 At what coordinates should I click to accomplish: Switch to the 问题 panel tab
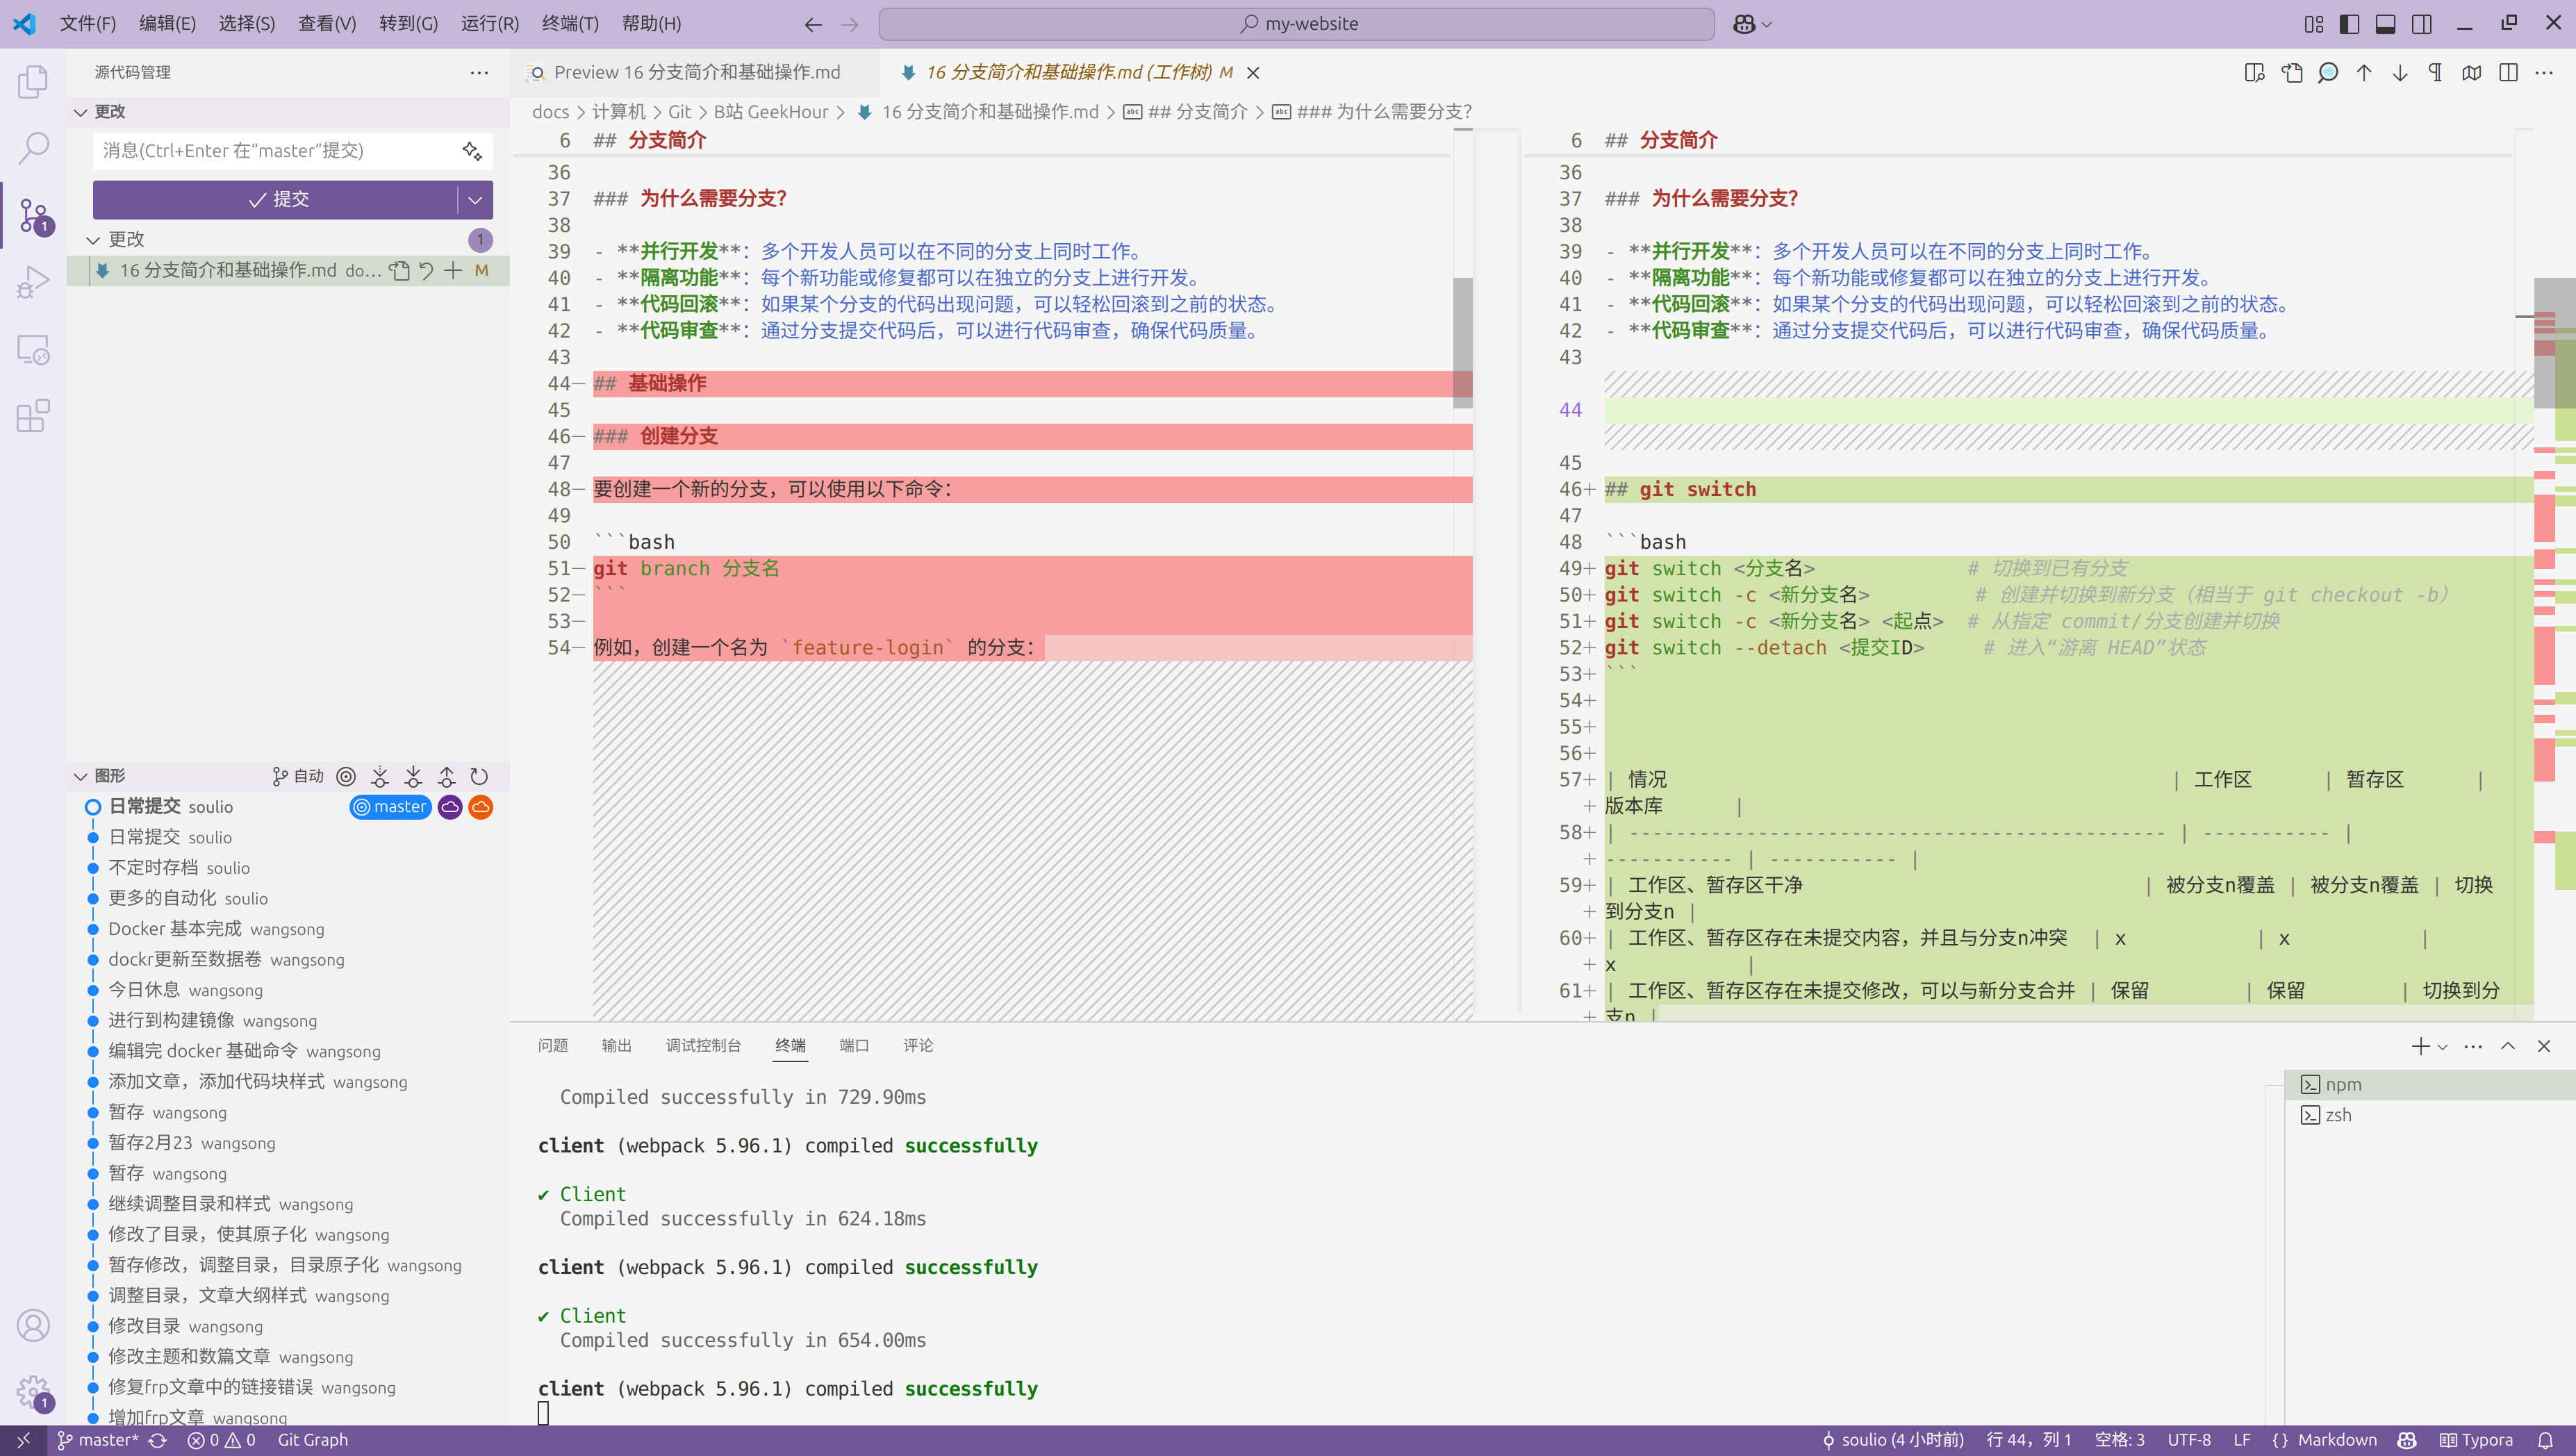click(x=552, y=1046)
